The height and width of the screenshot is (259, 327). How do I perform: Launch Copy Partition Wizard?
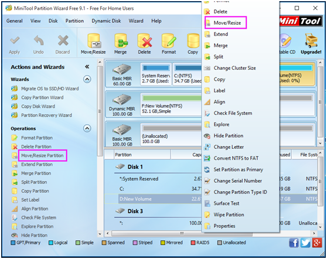(x=42, y=98)
